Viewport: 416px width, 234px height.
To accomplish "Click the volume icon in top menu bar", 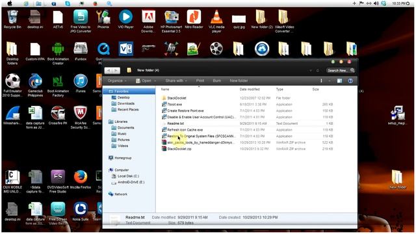I will click(x=376, y=3).
